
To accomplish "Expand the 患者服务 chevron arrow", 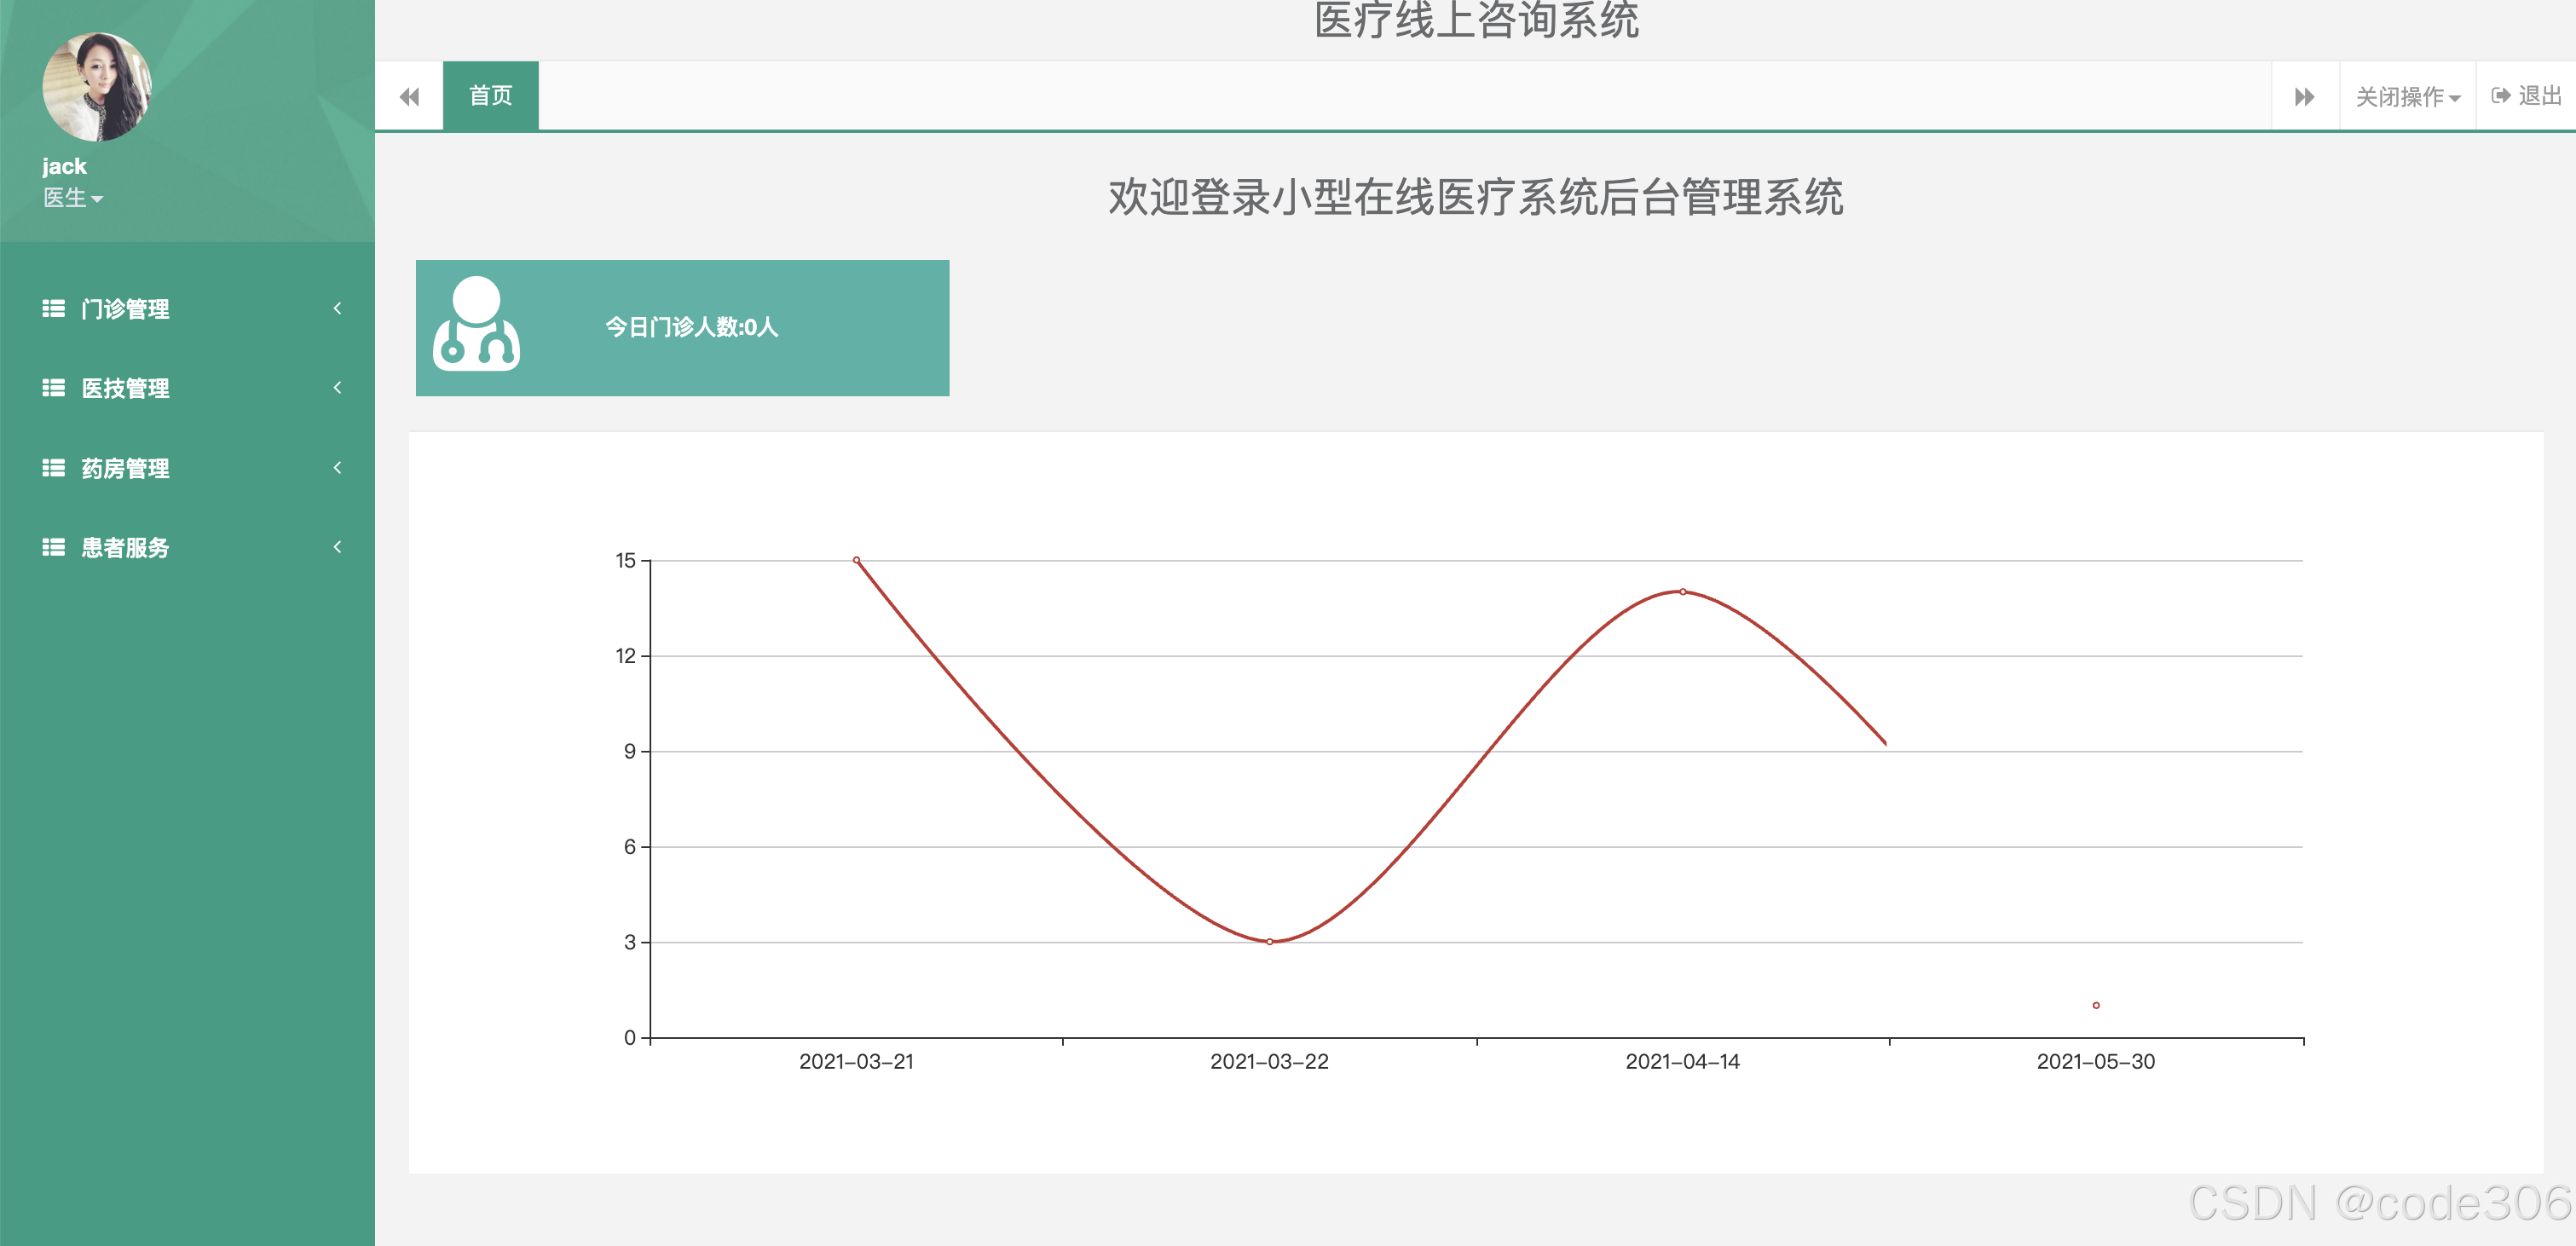I will point(337,547).
